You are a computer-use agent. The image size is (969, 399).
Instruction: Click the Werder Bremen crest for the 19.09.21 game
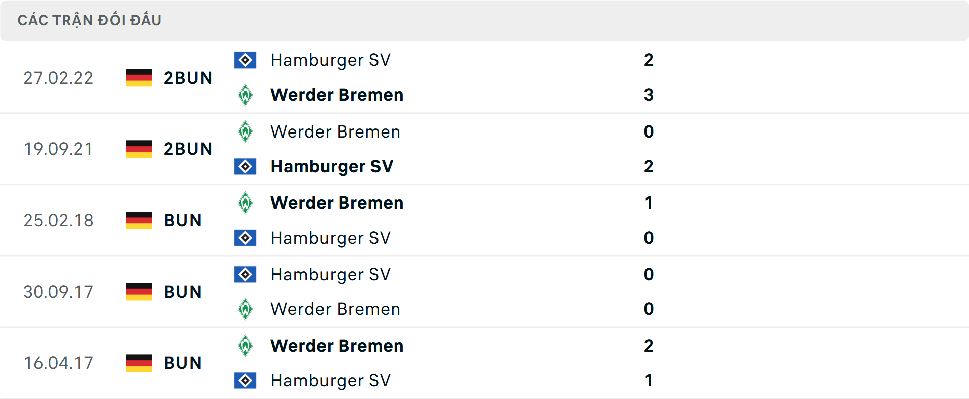245,131
